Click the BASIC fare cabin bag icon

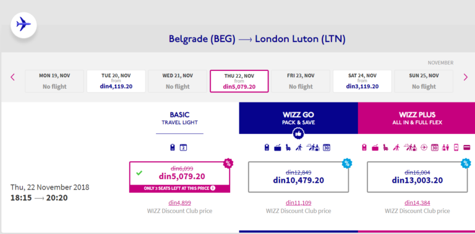173,148
